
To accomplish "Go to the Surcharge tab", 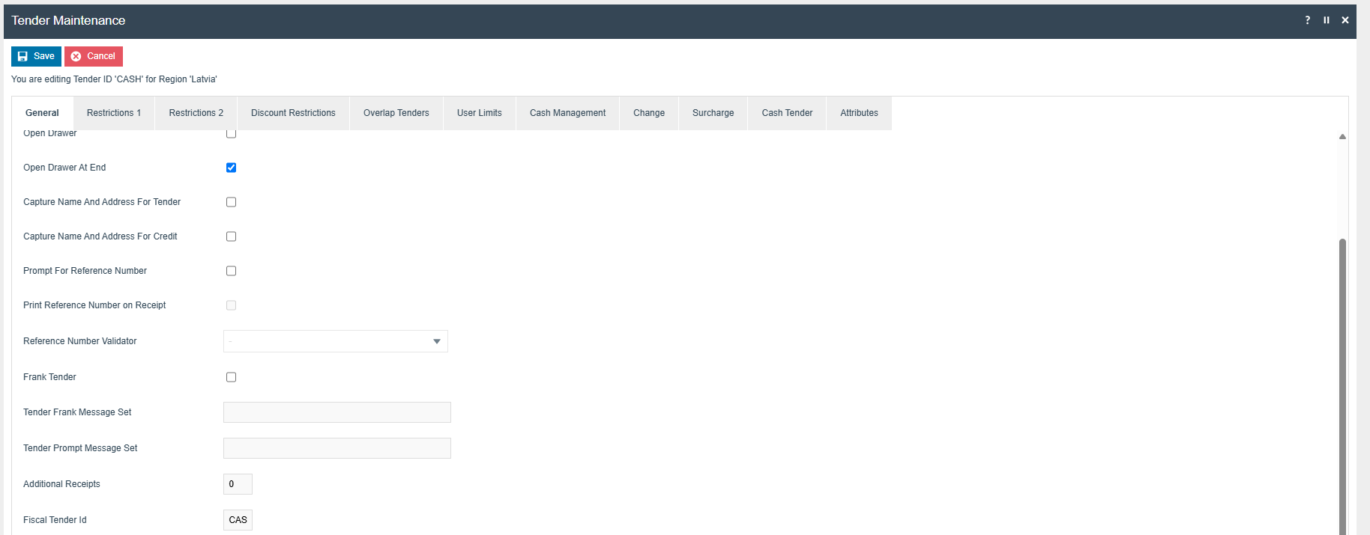I will click(713, 113).
